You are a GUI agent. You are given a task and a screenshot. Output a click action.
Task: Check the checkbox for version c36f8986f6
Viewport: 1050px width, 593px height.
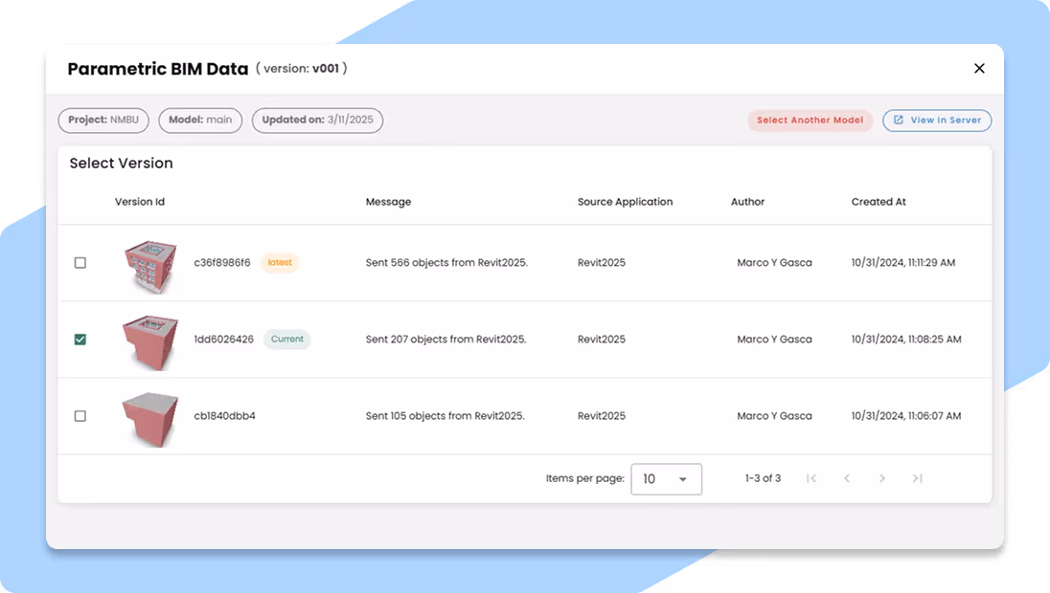tap(80, 262)
